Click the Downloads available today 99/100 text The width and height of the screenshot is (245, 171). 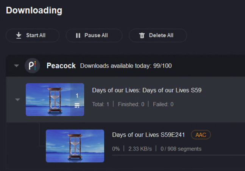point(126,66)
